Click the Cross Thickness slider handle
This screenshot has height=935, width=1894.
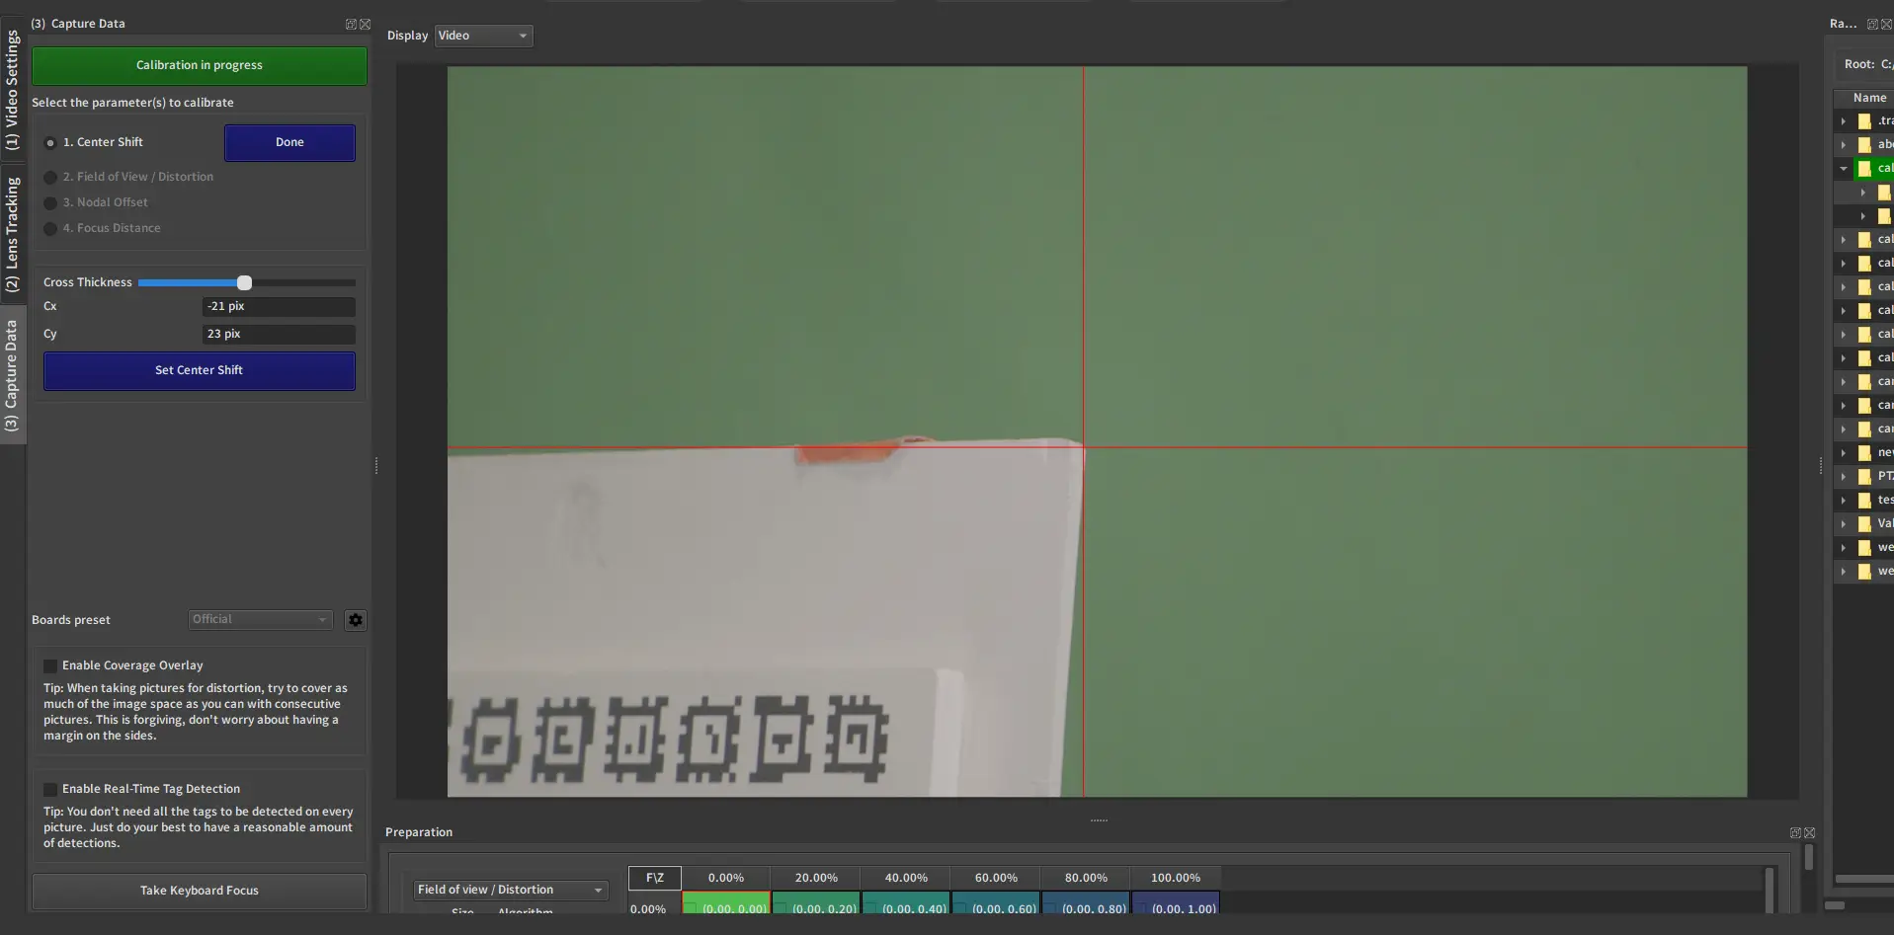(x=244, y=283)
